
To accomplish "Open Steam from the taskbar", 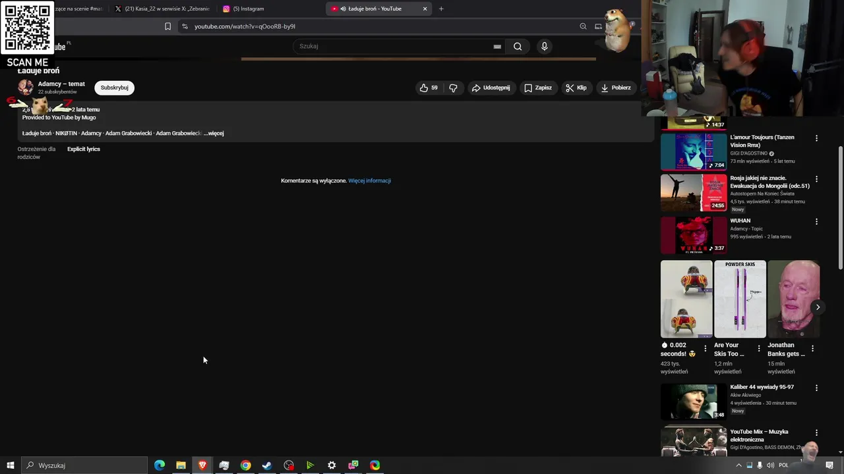I will (x=267, y=465).
